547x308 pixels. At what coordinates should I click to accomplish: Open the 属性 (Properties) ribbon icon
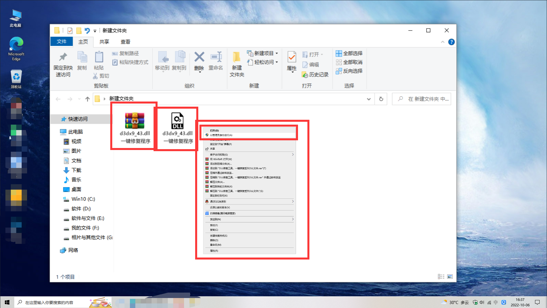click(291, 60)
